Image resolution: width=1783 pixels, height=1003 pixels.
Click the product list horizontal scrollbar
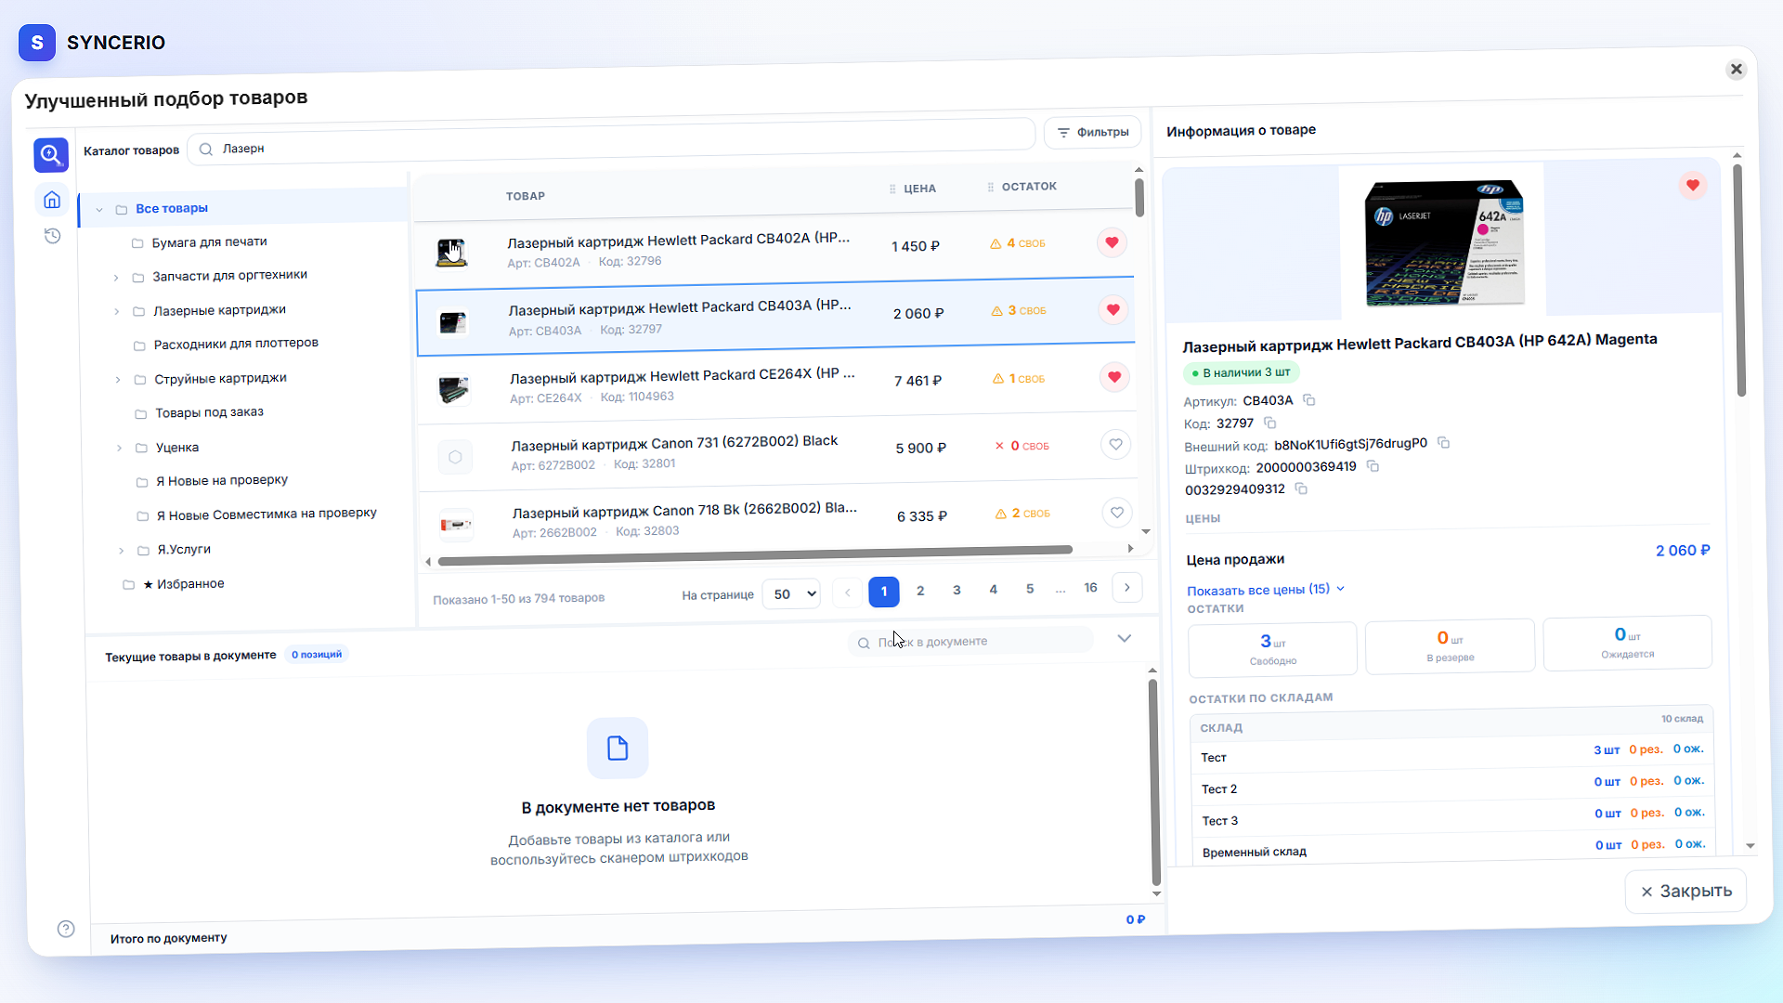click(x=755, y=551)
